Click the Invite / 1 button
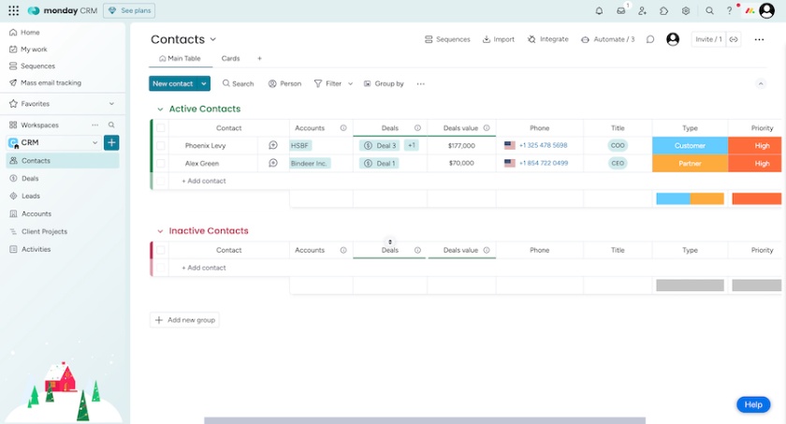 (x=708, y=39)
